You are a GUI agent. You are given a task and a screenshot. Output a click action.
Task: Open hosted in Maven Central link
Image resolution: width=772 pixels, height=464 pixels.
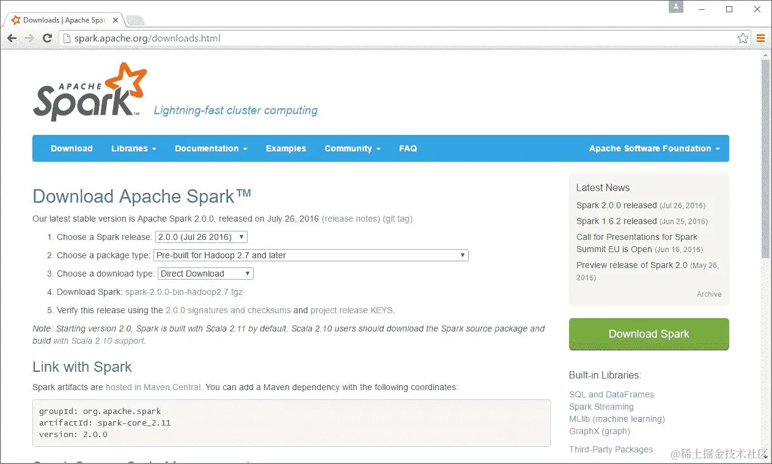[x=153, y=387]
